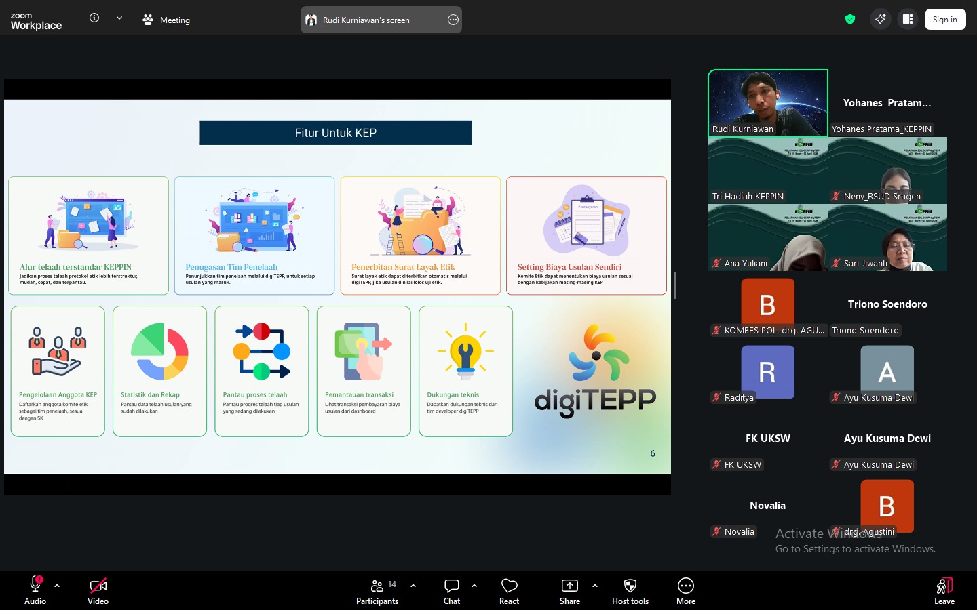Open the More options menu
Image resolution: width=977 pixels, height=610 pixels.
click(x=685, y=590)
